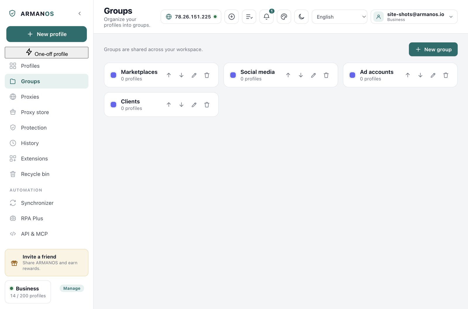Image resolution: width=468 pixels, height=309 pixels.
Task: Click the Business plan status card
Action: tap(28, 292)
